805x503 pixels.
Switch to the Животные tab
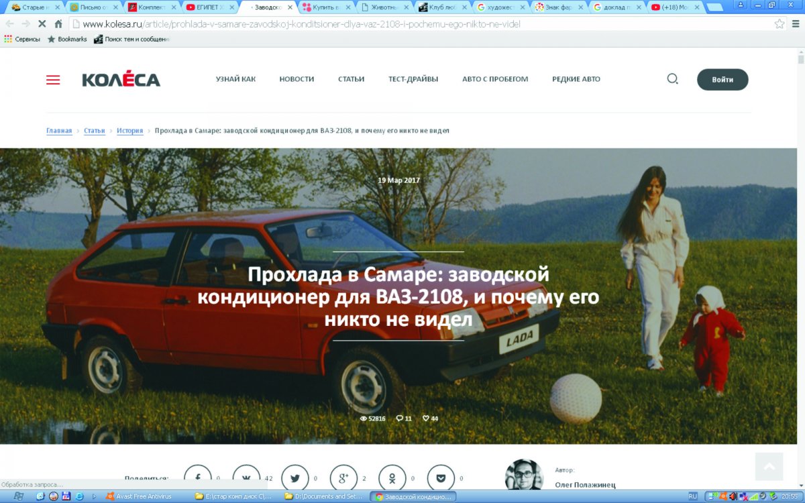tap(384, 7)
